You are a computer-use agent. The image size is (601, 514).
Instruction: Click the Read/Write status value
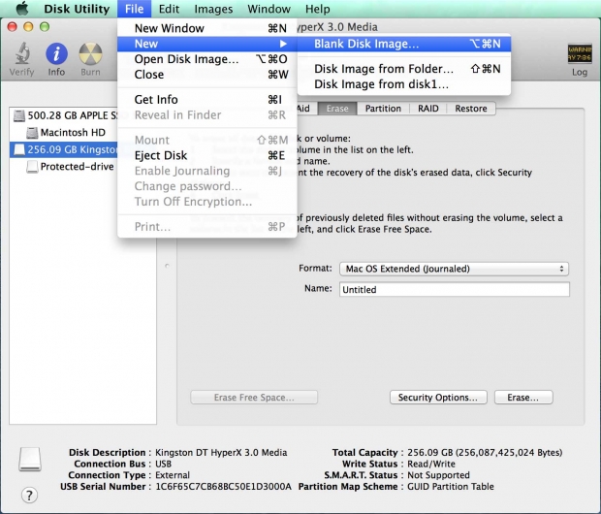431,465
